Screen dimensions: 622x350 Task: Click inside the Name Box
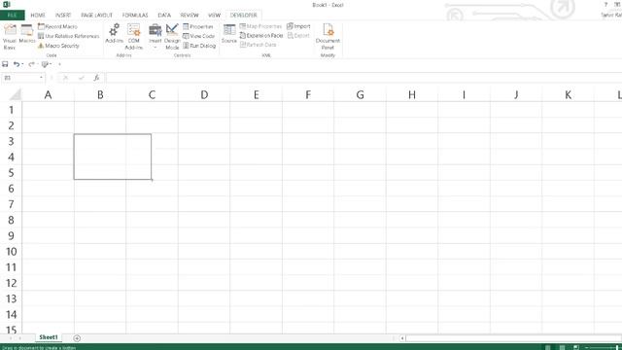[x=20, y=78]
